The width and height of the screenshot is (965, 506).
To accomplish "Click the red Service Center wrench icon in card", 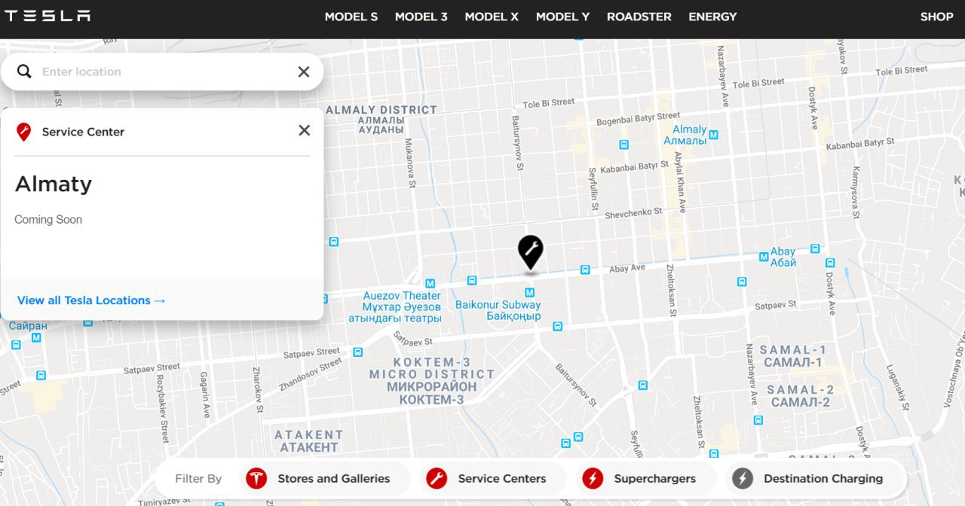I will pos(24,132).
